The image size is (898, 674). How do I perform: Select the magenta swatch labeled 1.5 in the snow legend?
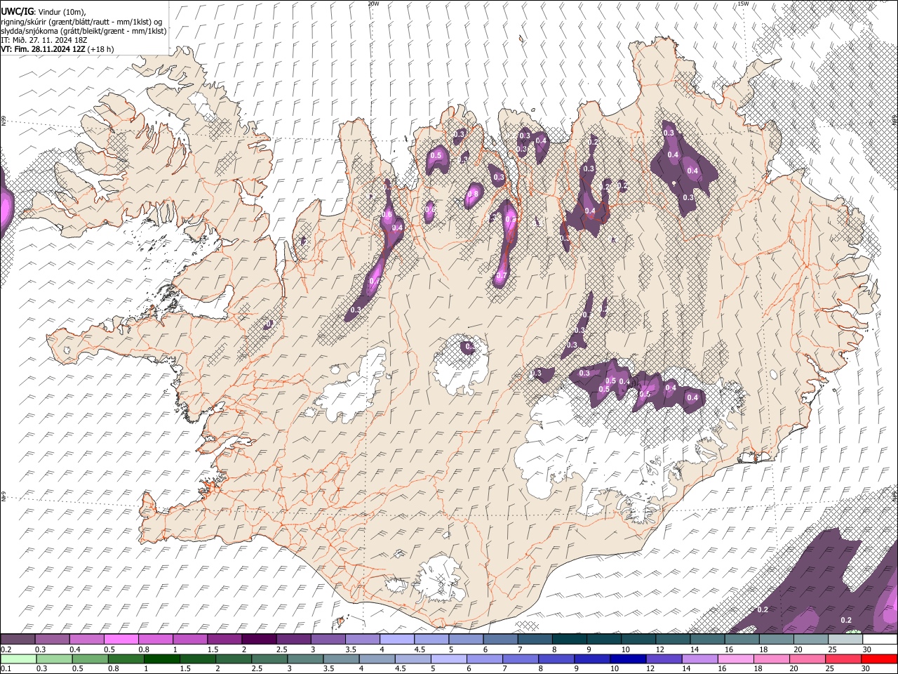(224, 639)
